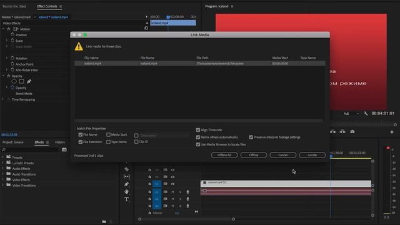
Task: Expand the Video Transitions folder
Action: tap(3, 186)
